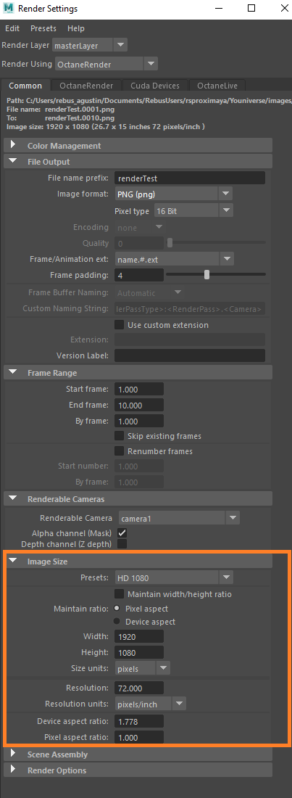
Task: Expand the Scene Assembly section
Action: point(13,754)
